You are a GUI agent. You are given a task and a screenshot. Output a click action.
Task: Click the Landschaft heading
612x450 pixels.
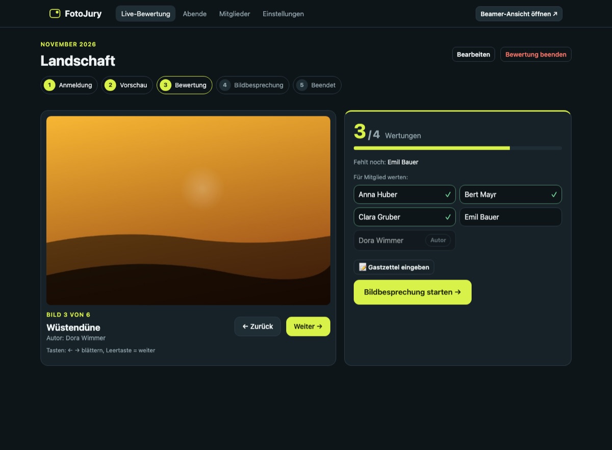click(x=78, y=61)
